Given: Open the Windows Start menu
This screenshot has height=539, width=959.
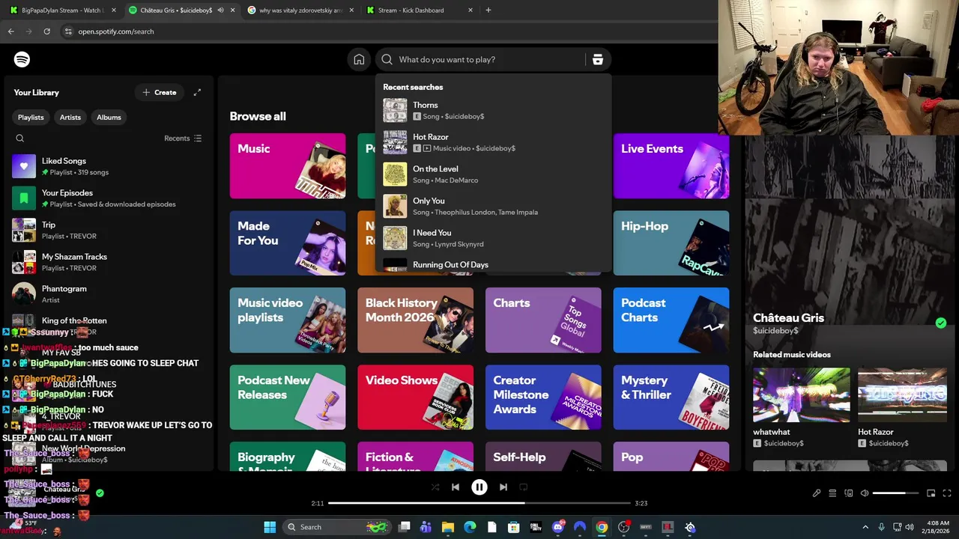Looking at the screenshot, I should 270,527.
